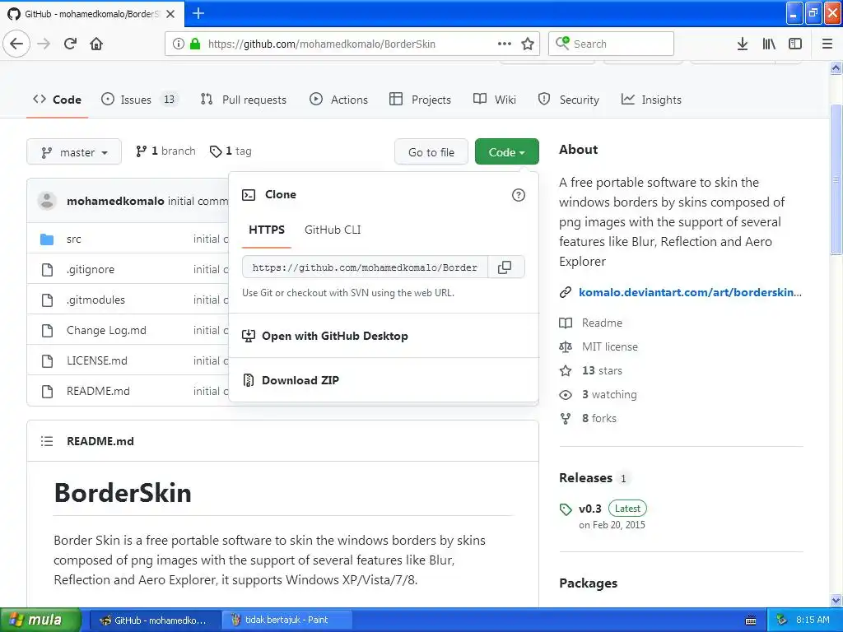Open the Releases heading link
The height and width of the screenshot is (632, 843).
585,478
